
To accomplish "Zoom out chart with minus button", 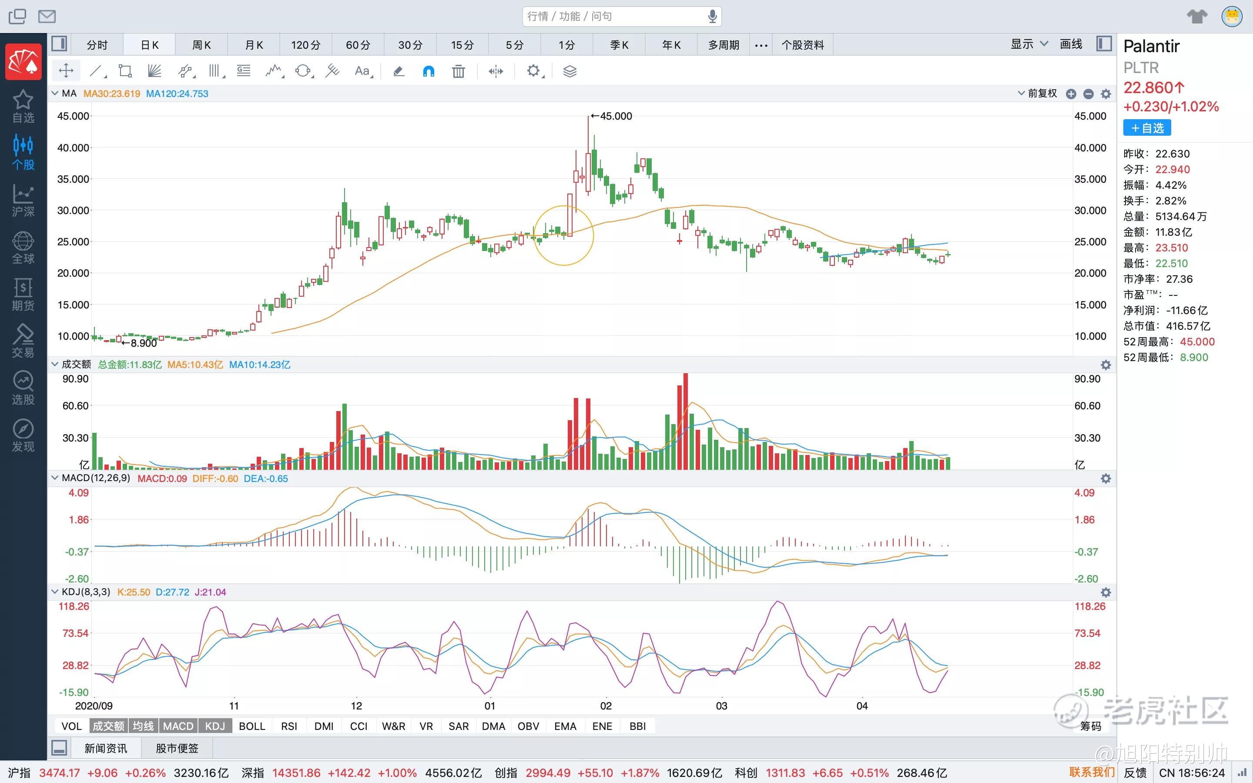I will (x=1089, y=94).
